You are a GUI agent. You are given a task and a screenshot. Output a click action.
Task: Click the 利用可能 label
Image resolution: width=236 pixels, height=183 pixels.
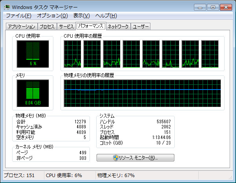(x=26, y=132)
